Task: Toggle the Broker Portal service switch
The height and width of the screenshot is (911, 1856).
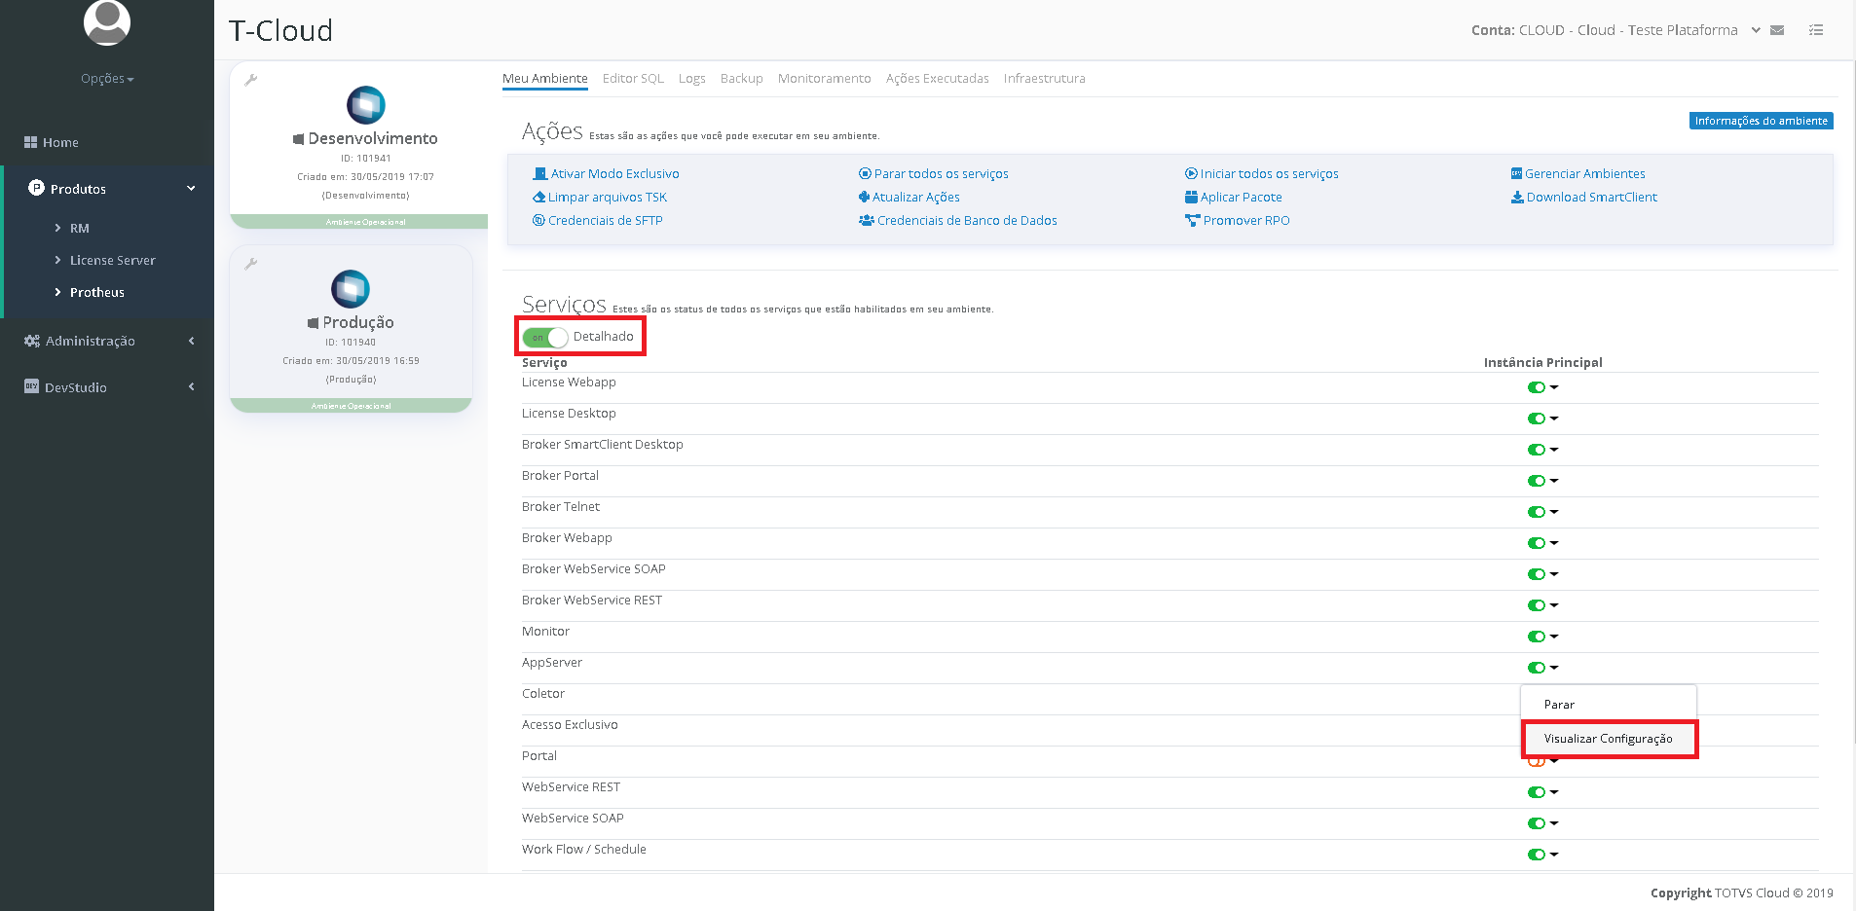Action: [1537, 481]
